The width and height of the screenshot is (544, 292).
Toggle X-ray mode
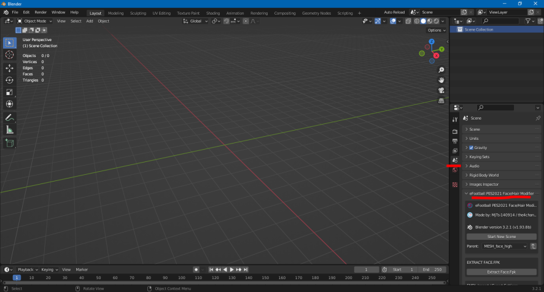[408, 21]
